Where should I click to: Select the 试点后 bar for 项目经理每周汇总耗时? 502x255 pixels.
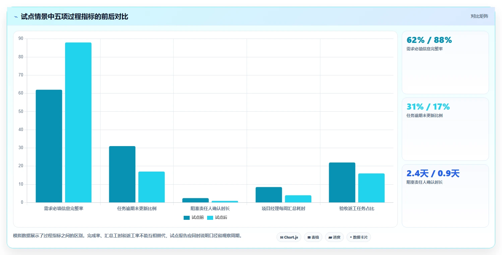pyautogui.click(x=298, y=199)
